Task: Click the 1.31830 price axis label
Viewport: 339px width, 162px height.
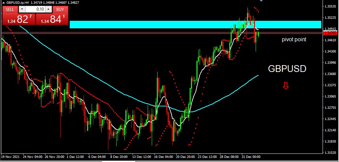Action: (330, 141)
